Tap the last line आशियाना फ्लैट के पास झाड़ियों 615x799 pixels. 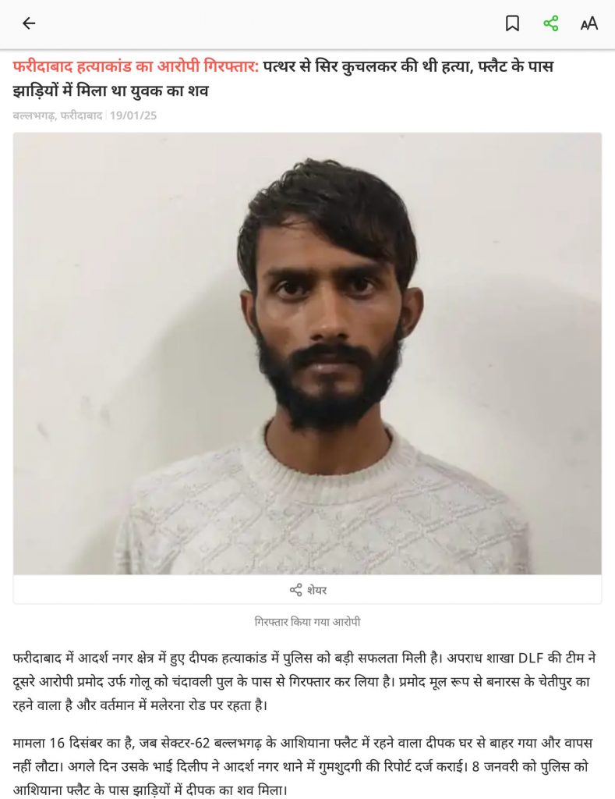pyautogui.click(x=150, y=790)
